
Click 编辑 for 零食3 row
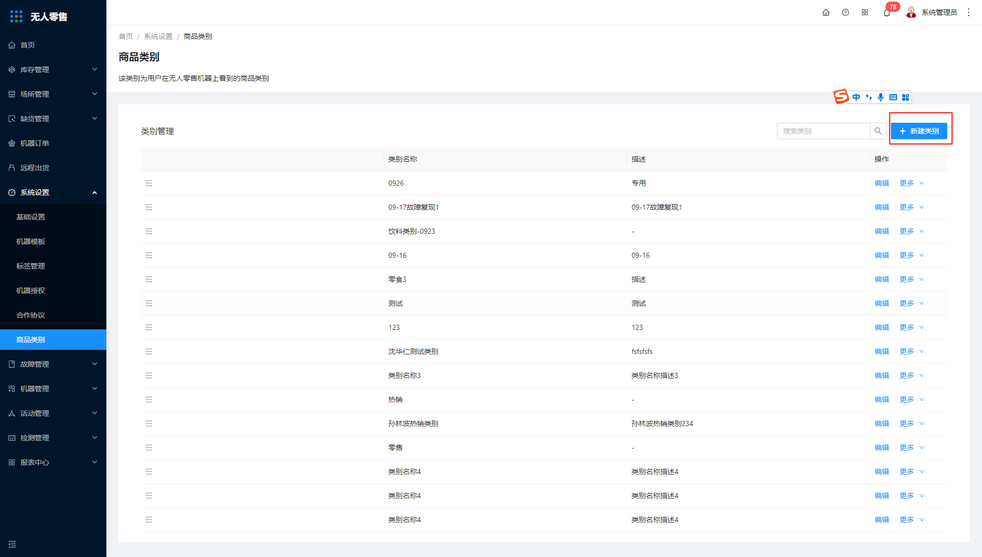pos(882,279)
